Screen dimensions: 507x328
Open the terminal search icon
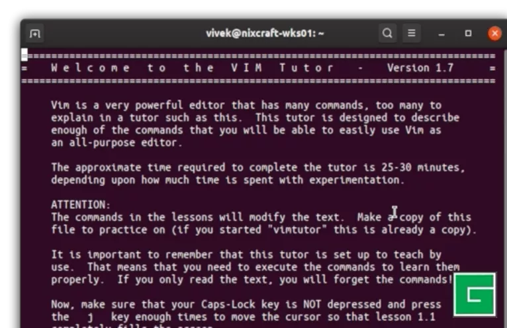[x=387, y=33]
